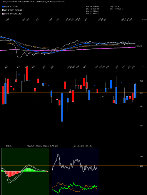This screenshot has width=147, height=195.
Task: Click the tall red candlestick reaching chart top
Action: pyautogui.click(x=27, y=74)
